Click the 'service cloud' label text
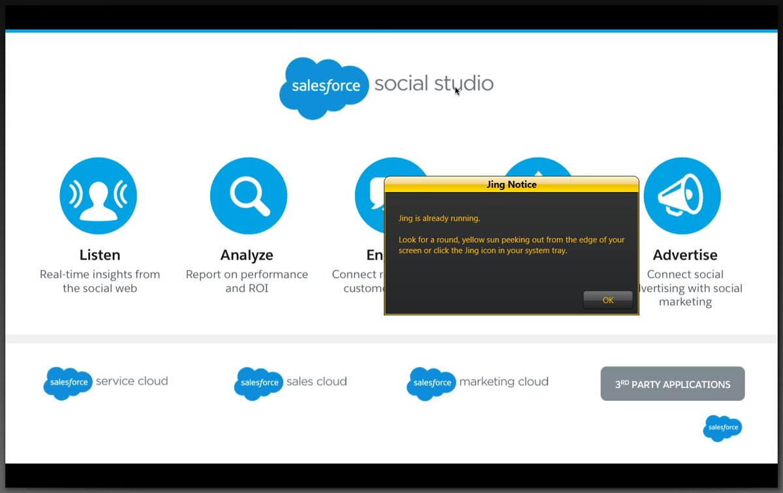Viewport: 783px width, 493px height. (132, 381)
